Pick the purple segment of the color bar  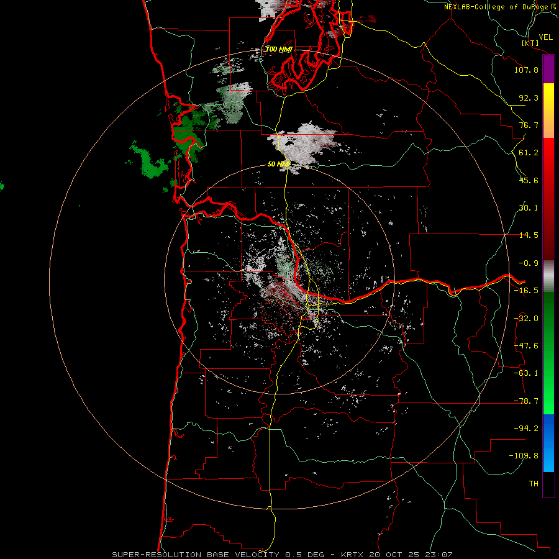coord(548,69)
